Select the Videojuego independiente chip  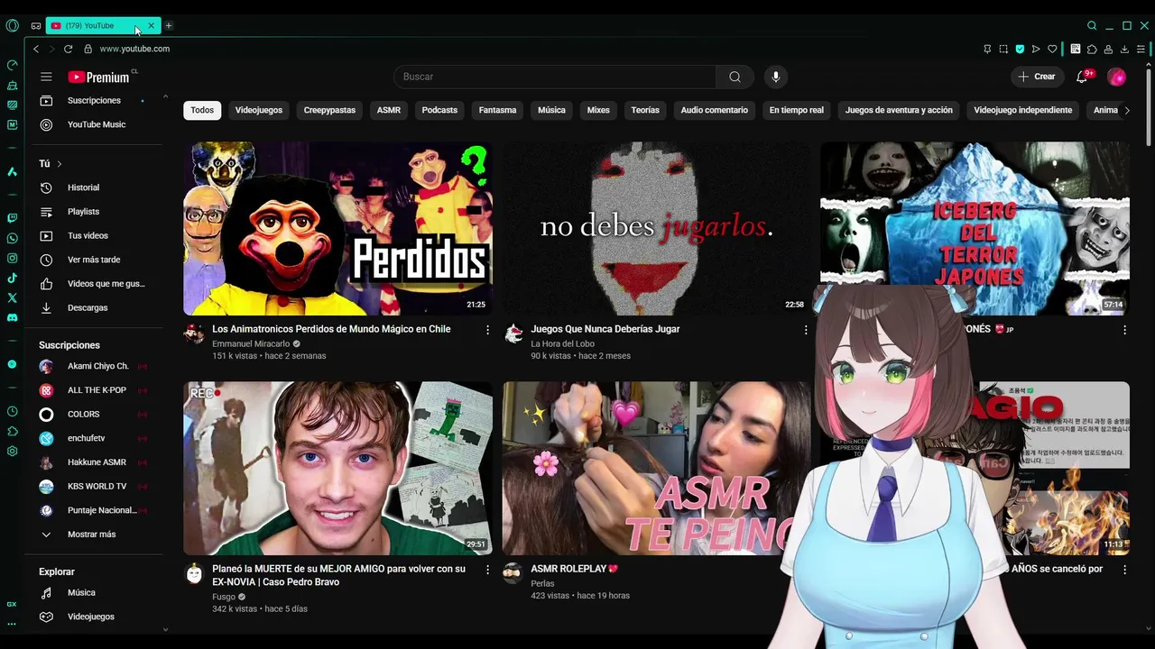[1022, 110]
